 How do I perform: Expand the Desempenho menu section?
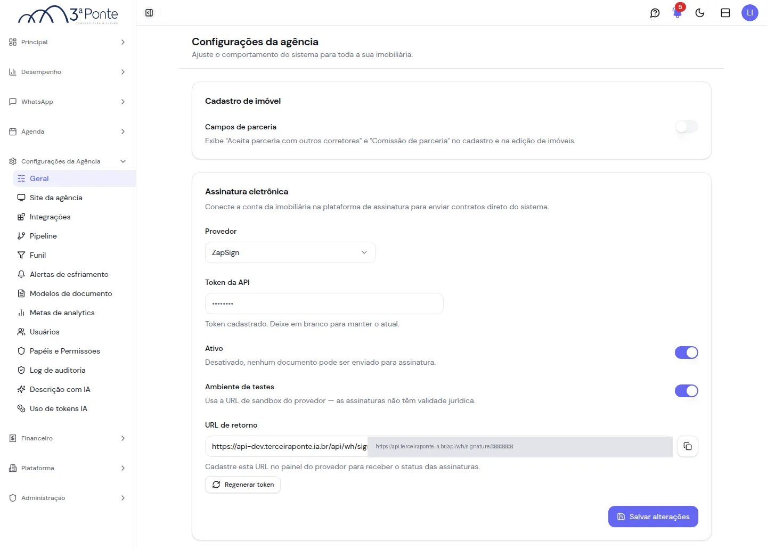68,72
